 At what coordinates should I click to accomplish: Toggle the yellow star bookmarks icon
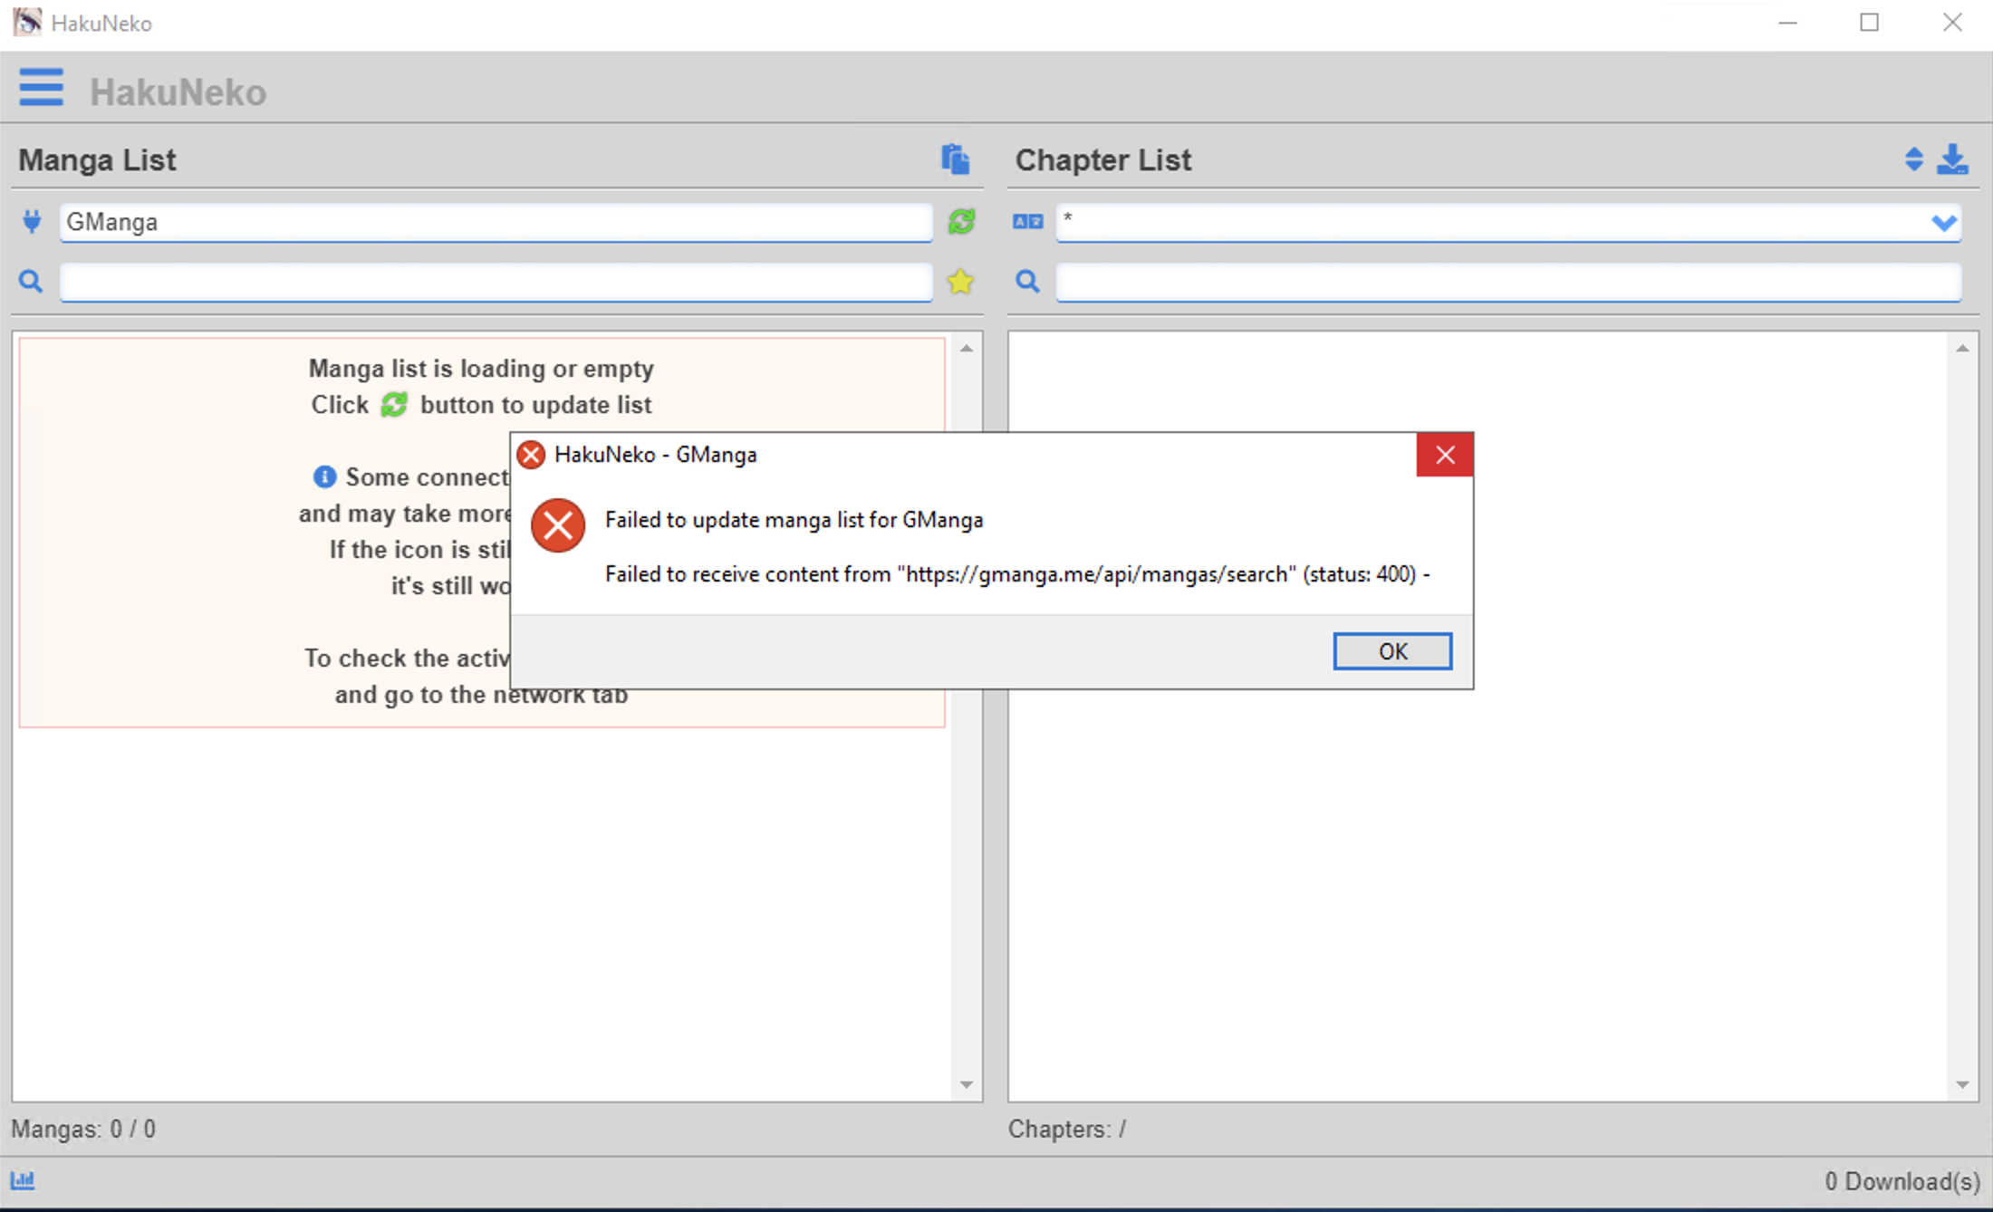click(x=960, y=282)
